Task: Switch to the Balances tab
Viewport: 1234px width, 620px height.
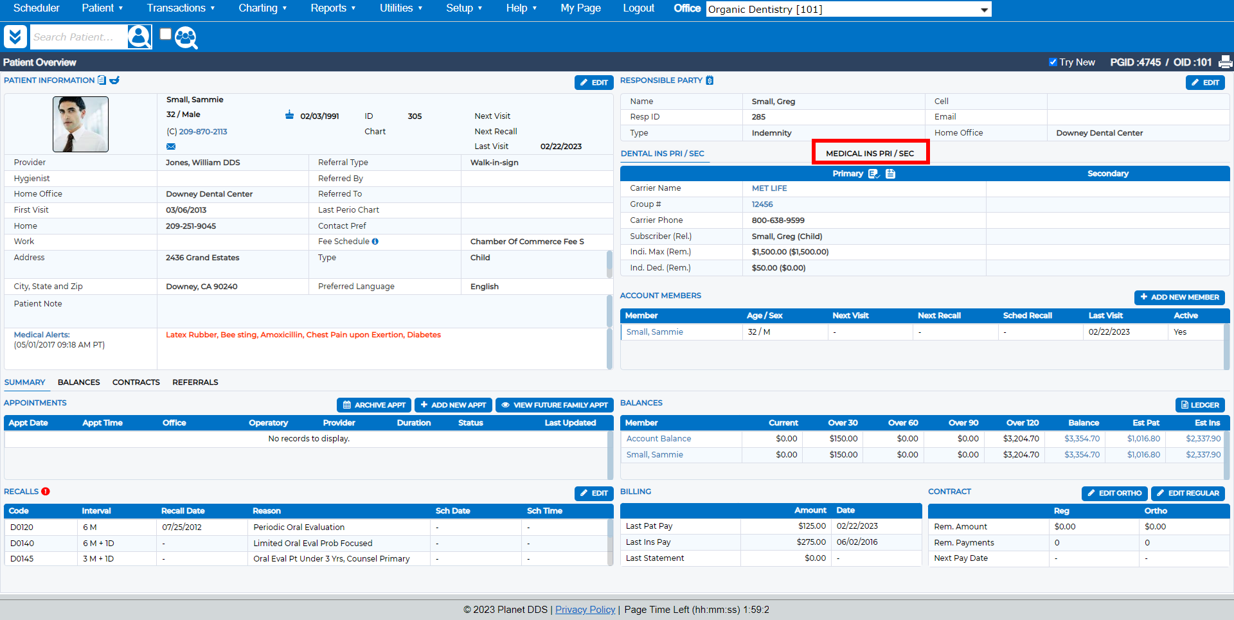Action: [x=78, y=382]
